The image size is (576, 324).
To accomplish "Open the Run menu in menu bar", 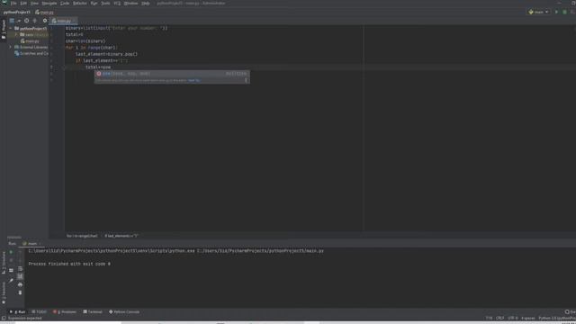I will coord(94,4).
